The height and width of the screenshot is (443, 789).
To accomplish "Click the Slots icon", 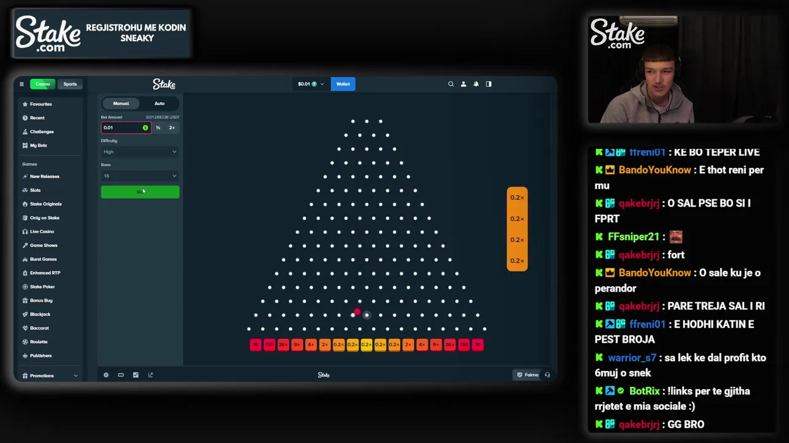I will pyautogui.click(x=25, y=190).
